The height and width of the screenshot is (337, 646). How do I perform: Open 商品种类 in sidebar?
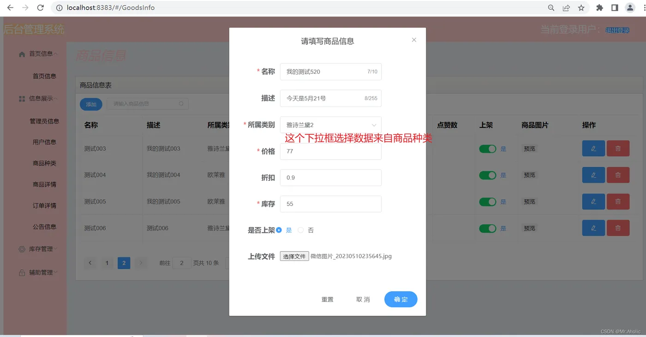pos(44,163)
